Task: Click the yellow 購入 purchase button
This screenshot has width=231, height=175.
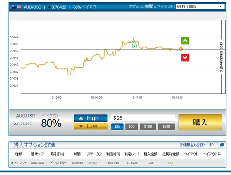Action: (200, 122)
